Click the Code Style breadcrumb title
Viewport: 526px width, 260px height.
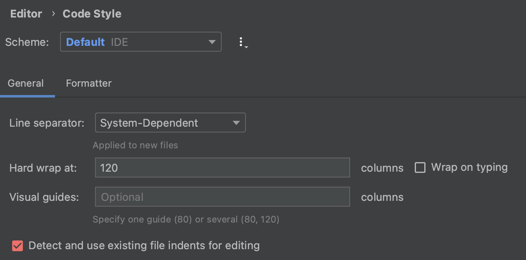92,14
